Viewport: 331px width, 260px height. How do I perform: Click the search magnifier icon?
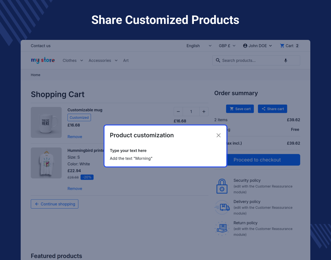218,60
